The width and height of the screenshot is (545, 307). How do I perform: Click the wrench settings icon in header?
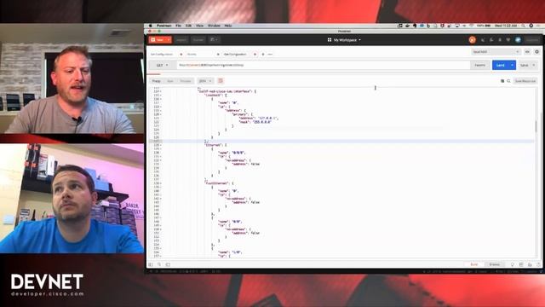point(491,40)
